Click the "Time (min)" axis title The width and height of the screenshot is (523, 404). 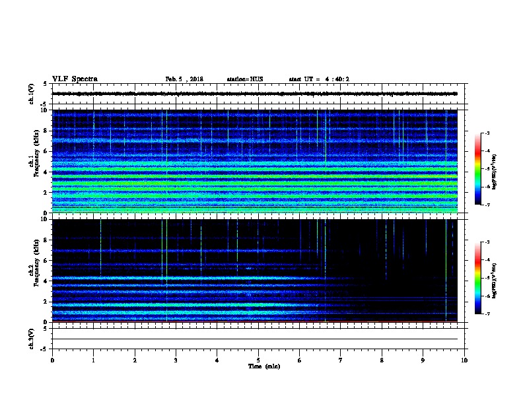click(264, 366)
